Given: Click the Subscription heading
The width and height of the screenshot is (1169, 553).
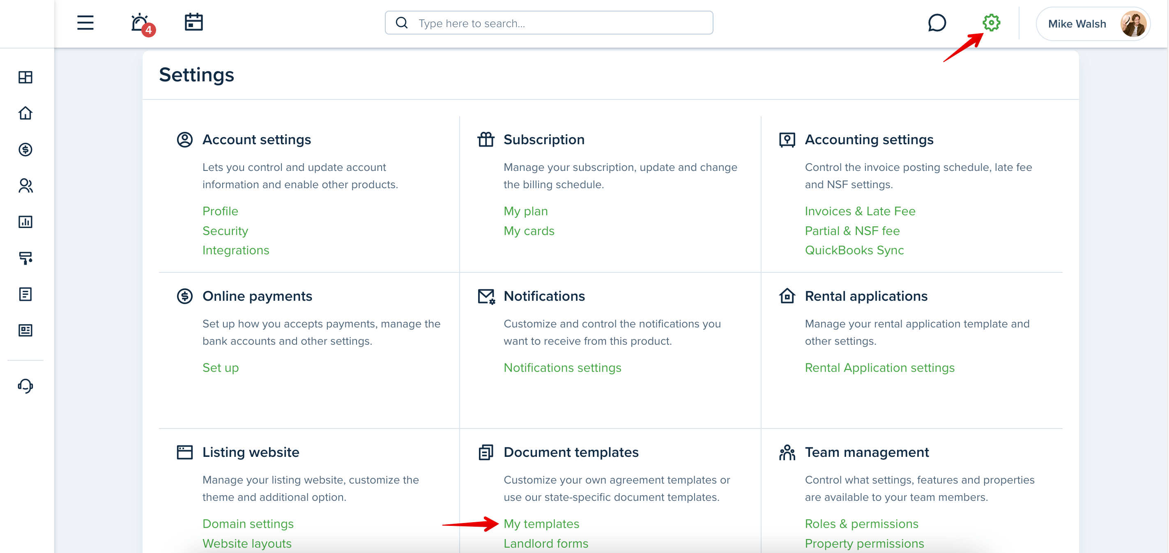Looking at the screenshot, I should tap(544, 139).
